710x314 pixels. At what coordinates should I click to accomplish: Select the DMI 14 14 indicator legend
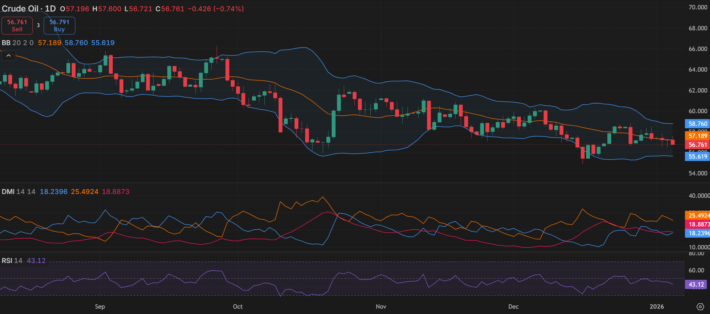(x=18, y=192)
